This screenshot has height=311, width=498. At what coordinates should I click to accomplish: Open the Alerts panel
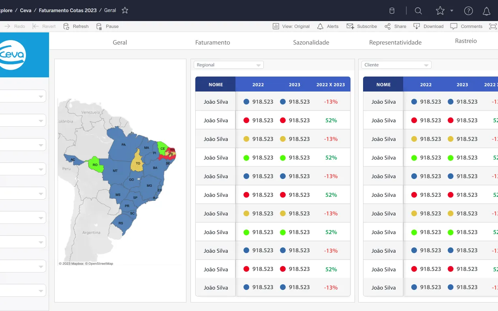[x=327, y=26]
